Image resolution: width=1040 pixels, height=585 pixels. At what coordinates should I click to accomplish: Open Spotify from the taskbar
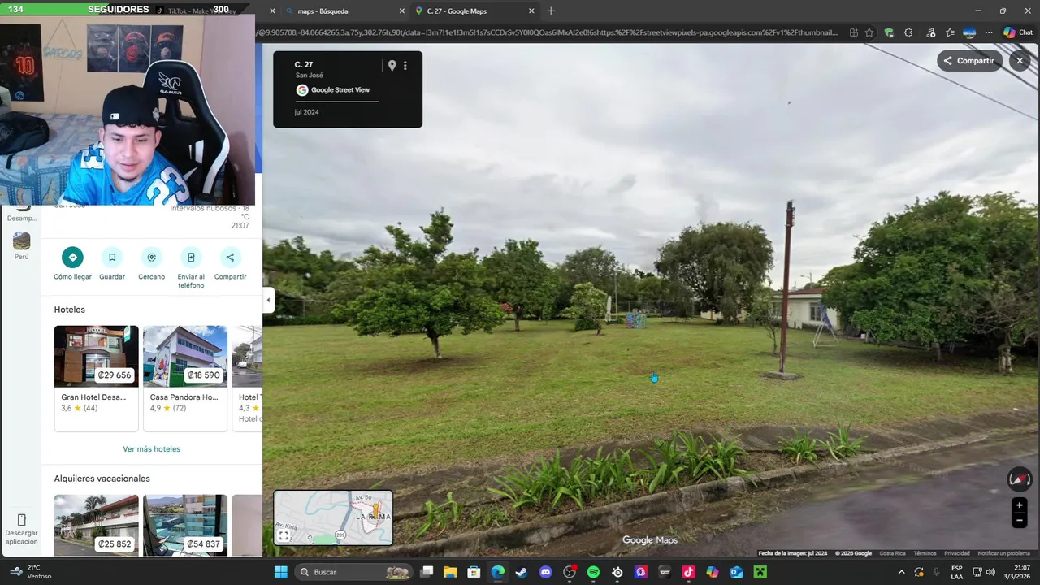coord(593,572)
